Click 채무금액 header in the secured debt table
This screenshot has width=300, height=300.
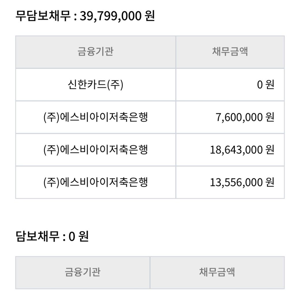[x=217, y=272]
